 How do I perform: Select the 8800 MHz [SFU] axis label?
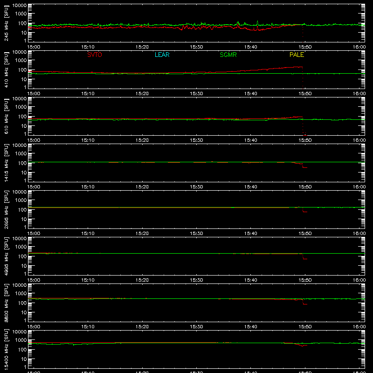(x=6, y=303)
